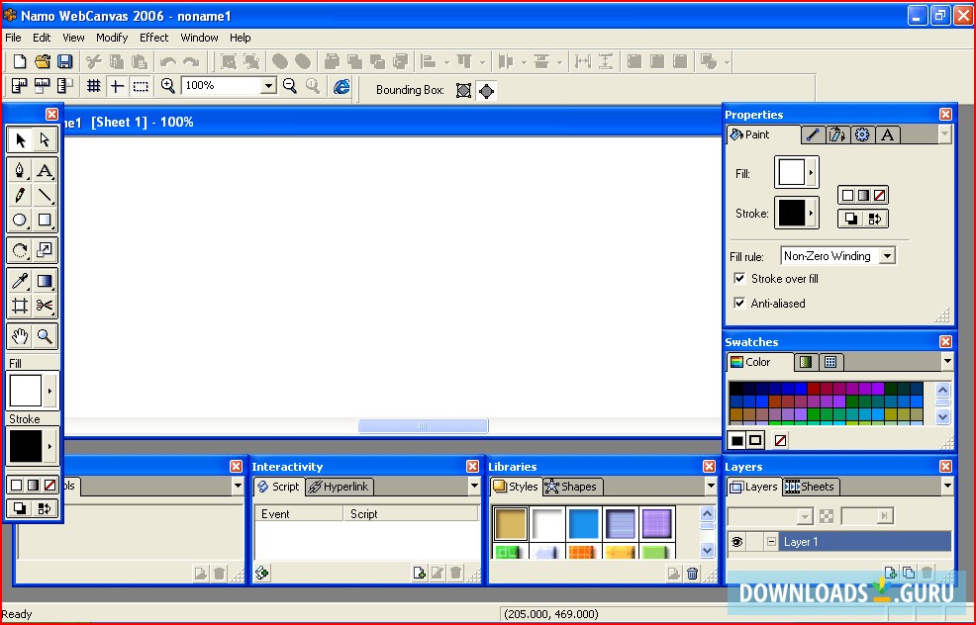
Task: Switch to the Hyperlink tab
Action: (340, 487)
